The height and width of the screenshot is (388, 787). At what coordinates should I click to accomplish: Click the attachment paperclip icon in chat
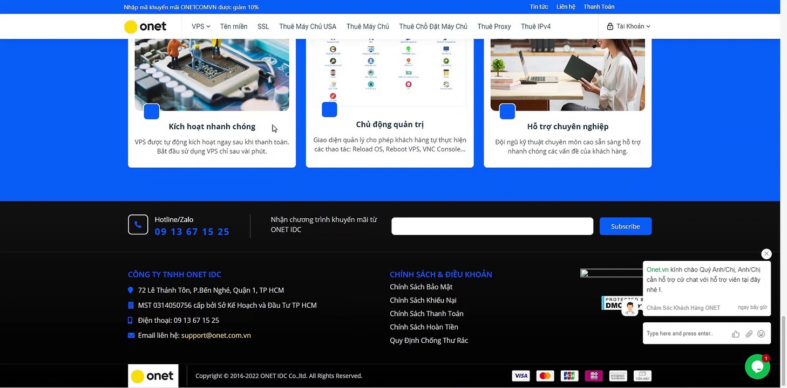click(749, 334)
